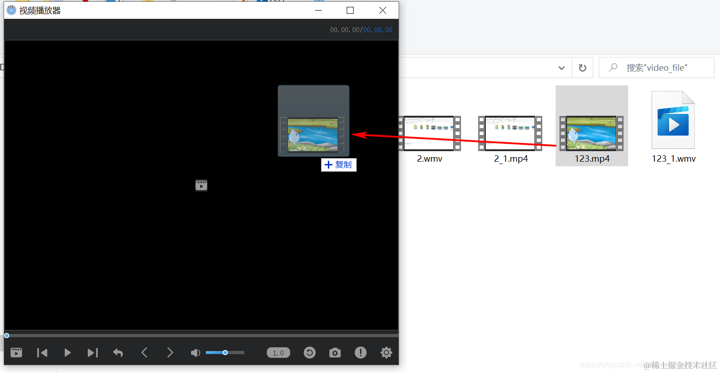Play the video

coord(67,352)
